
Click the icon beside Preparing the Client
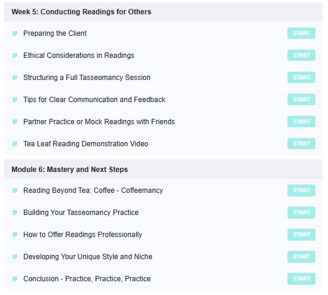click(15, 33)
